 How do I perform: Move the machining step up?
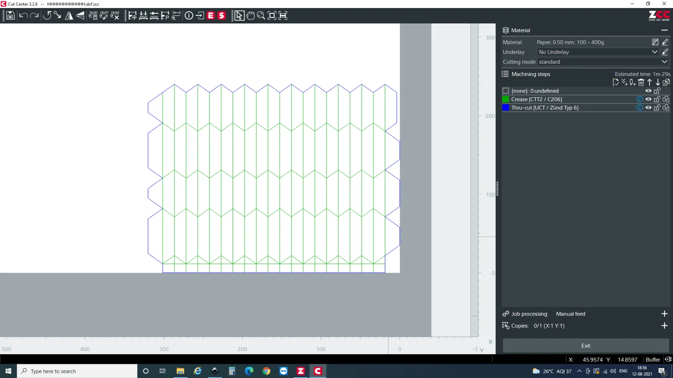649,82
